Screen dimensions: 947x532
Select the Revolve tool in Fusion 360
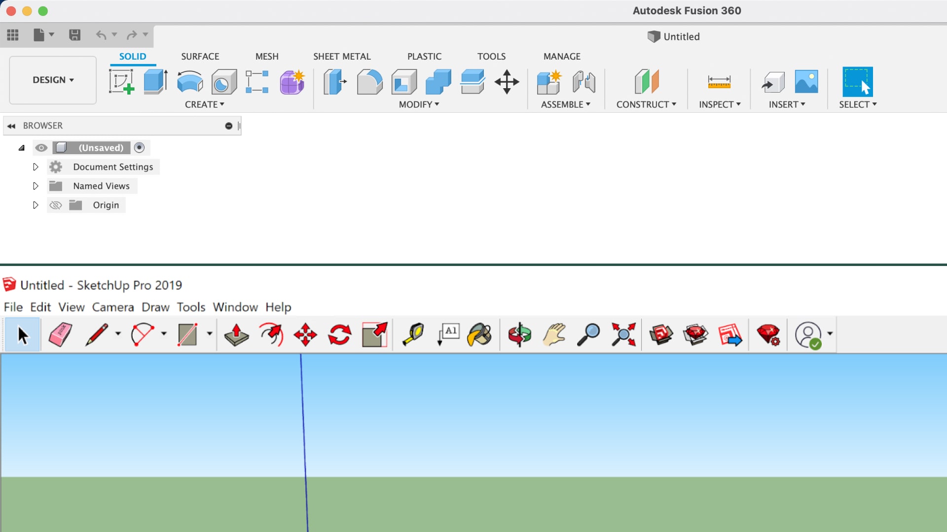tap(190, 82)
